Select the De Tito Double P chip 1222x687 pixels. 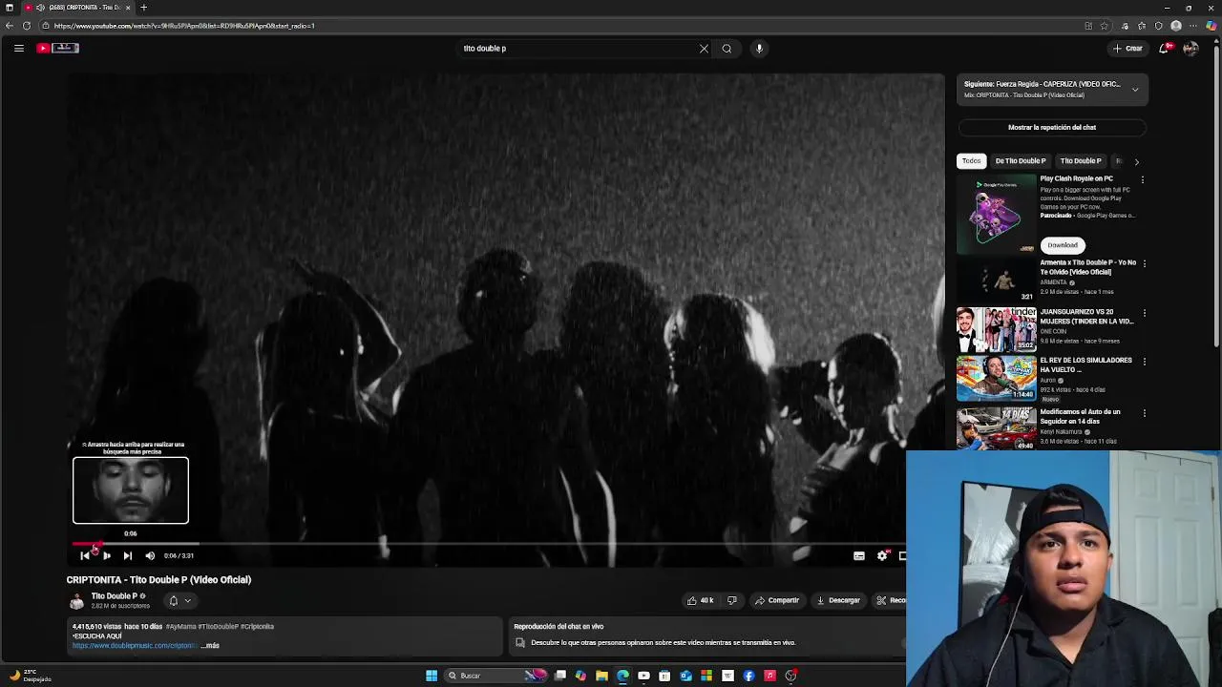(1020, 161)
